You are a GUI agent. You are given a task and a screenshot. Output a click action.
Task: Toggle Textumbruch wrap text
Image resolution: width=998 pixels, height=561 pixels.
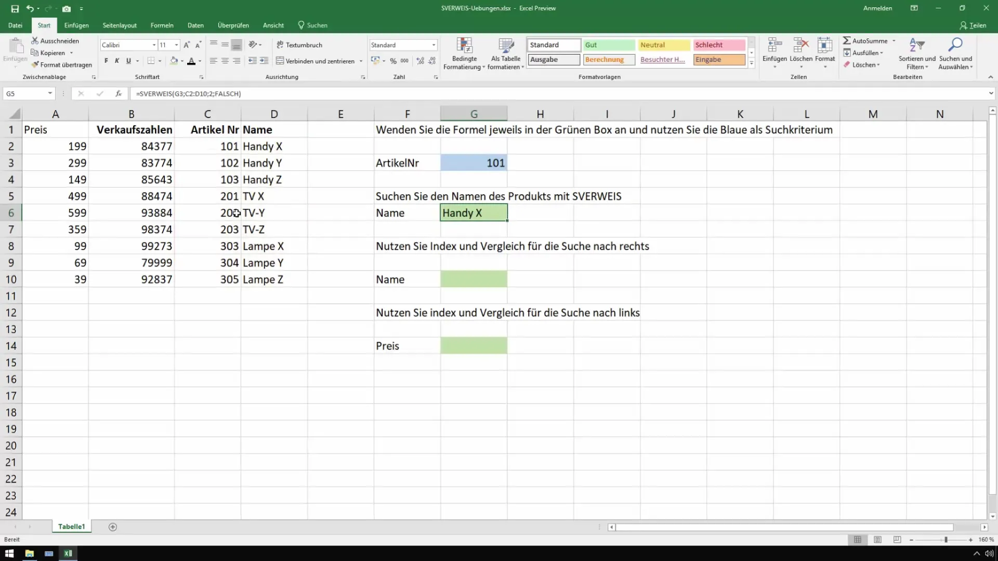point(299,45)
